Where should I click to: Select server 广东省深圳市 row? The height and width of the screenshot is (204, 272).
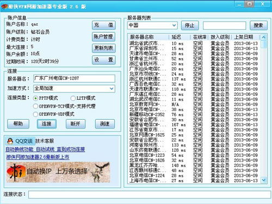click(x=194, y=48)
